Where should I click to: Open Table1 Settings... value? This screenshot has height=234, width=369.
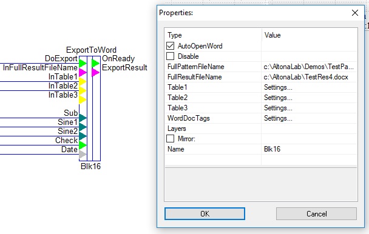tap(309, 87)
